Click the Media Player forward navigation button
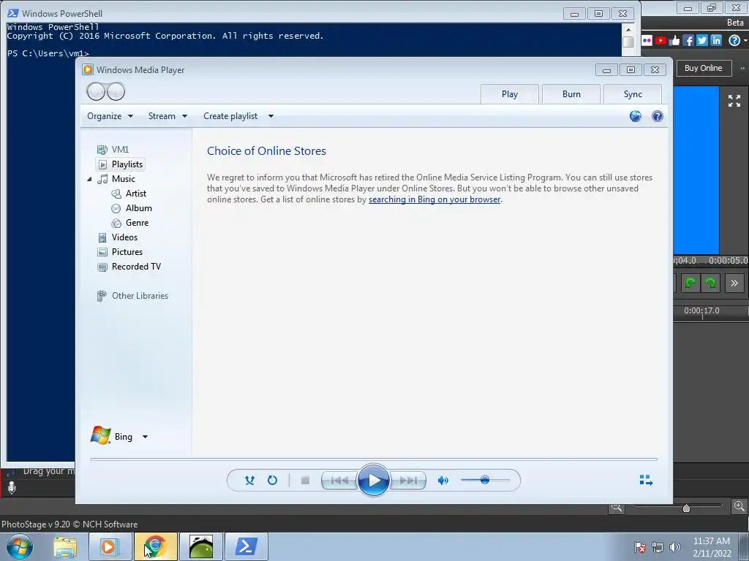 [x=116, y=91]
